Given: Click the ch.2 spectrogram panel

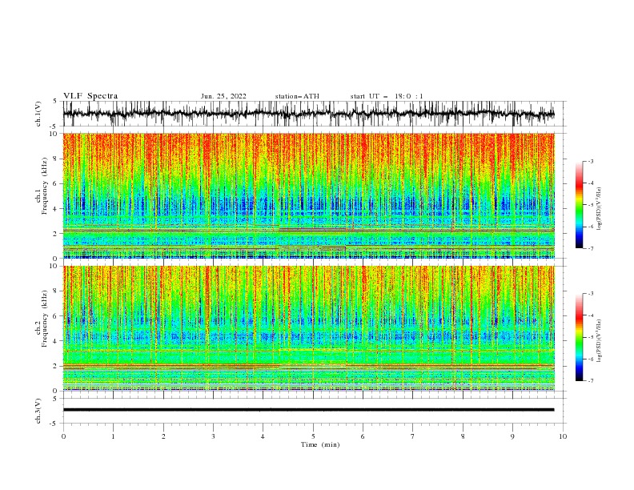Looking at the screenshot, I should click(308, 328).
